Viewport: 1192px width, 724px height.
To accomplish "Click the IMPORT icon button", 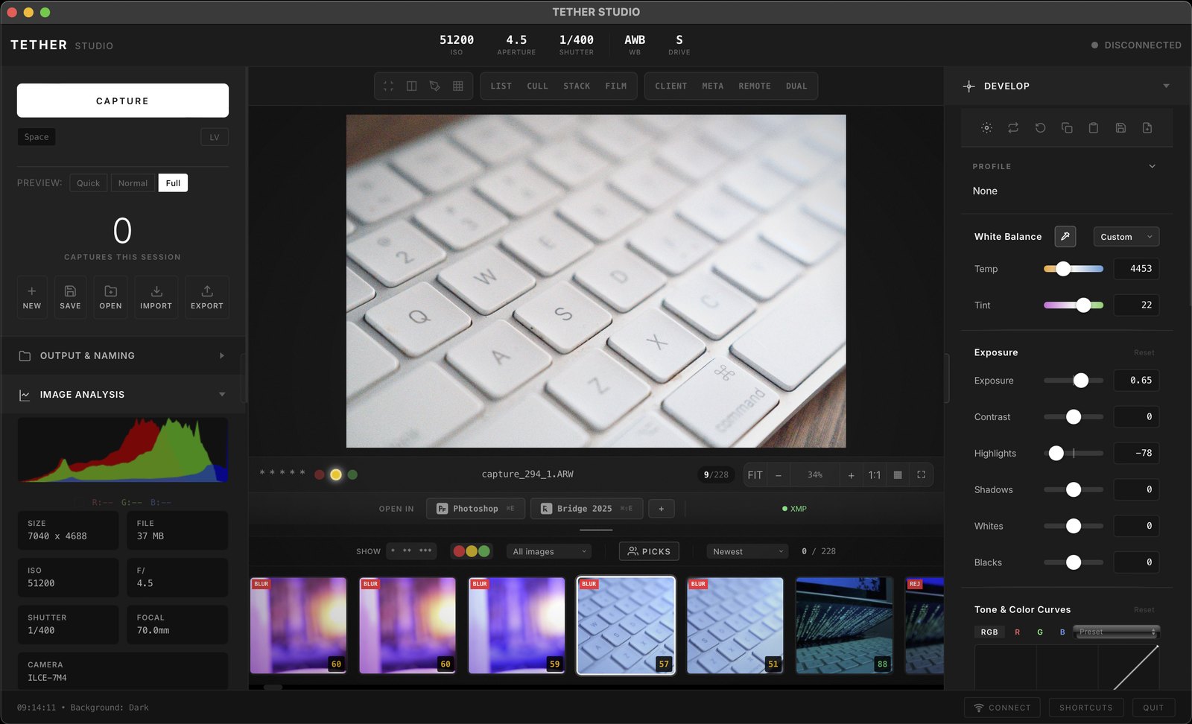I will click(x=156, y=297).
